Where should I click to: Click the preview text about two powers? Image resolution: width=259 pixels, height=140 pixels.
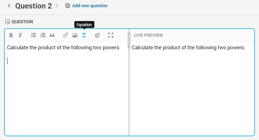tap(188, 48)
